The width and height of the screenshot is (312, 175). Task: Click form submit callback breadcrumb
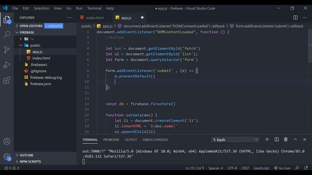[x=267, y=26]
